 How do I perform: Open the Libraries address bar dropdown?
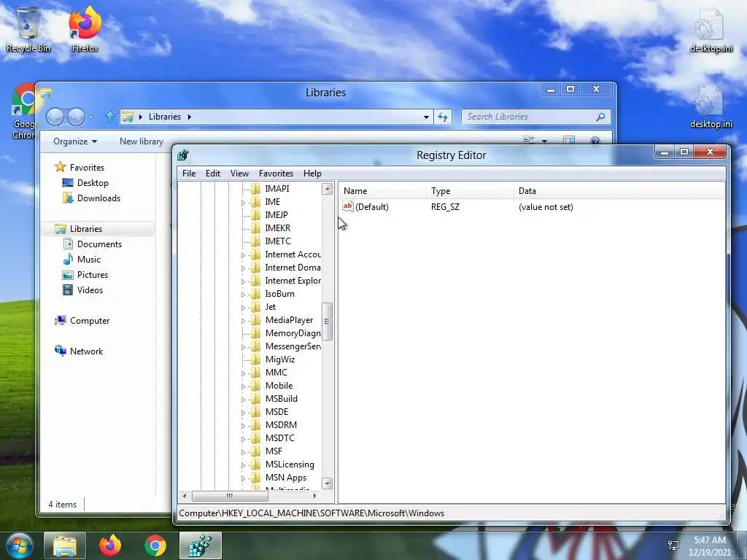click(426, 117)
